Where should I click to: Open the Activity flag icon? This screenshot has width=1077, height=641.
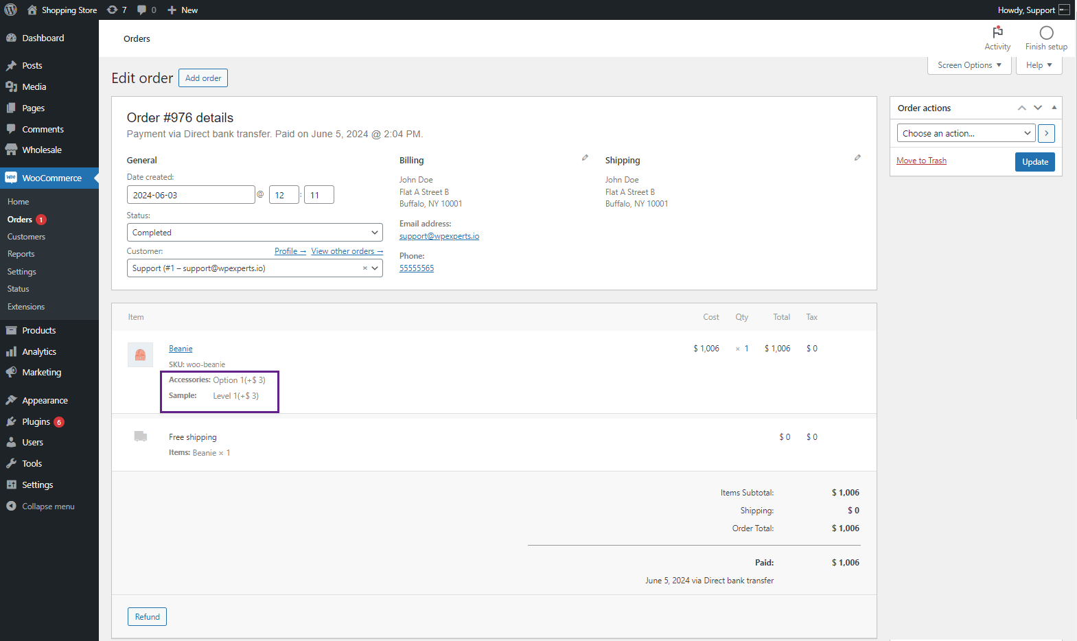[x=997, y=32]
